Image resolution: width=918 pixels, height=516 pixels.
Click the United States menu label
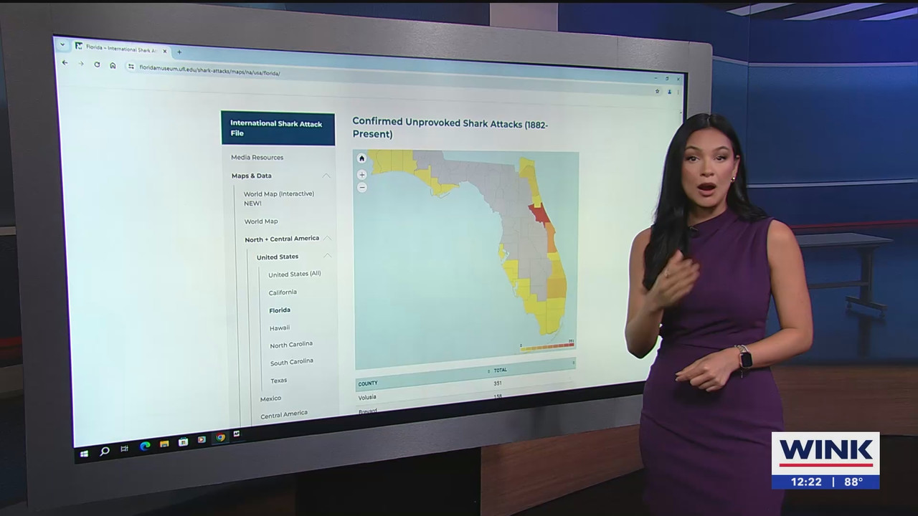[278, 257]
